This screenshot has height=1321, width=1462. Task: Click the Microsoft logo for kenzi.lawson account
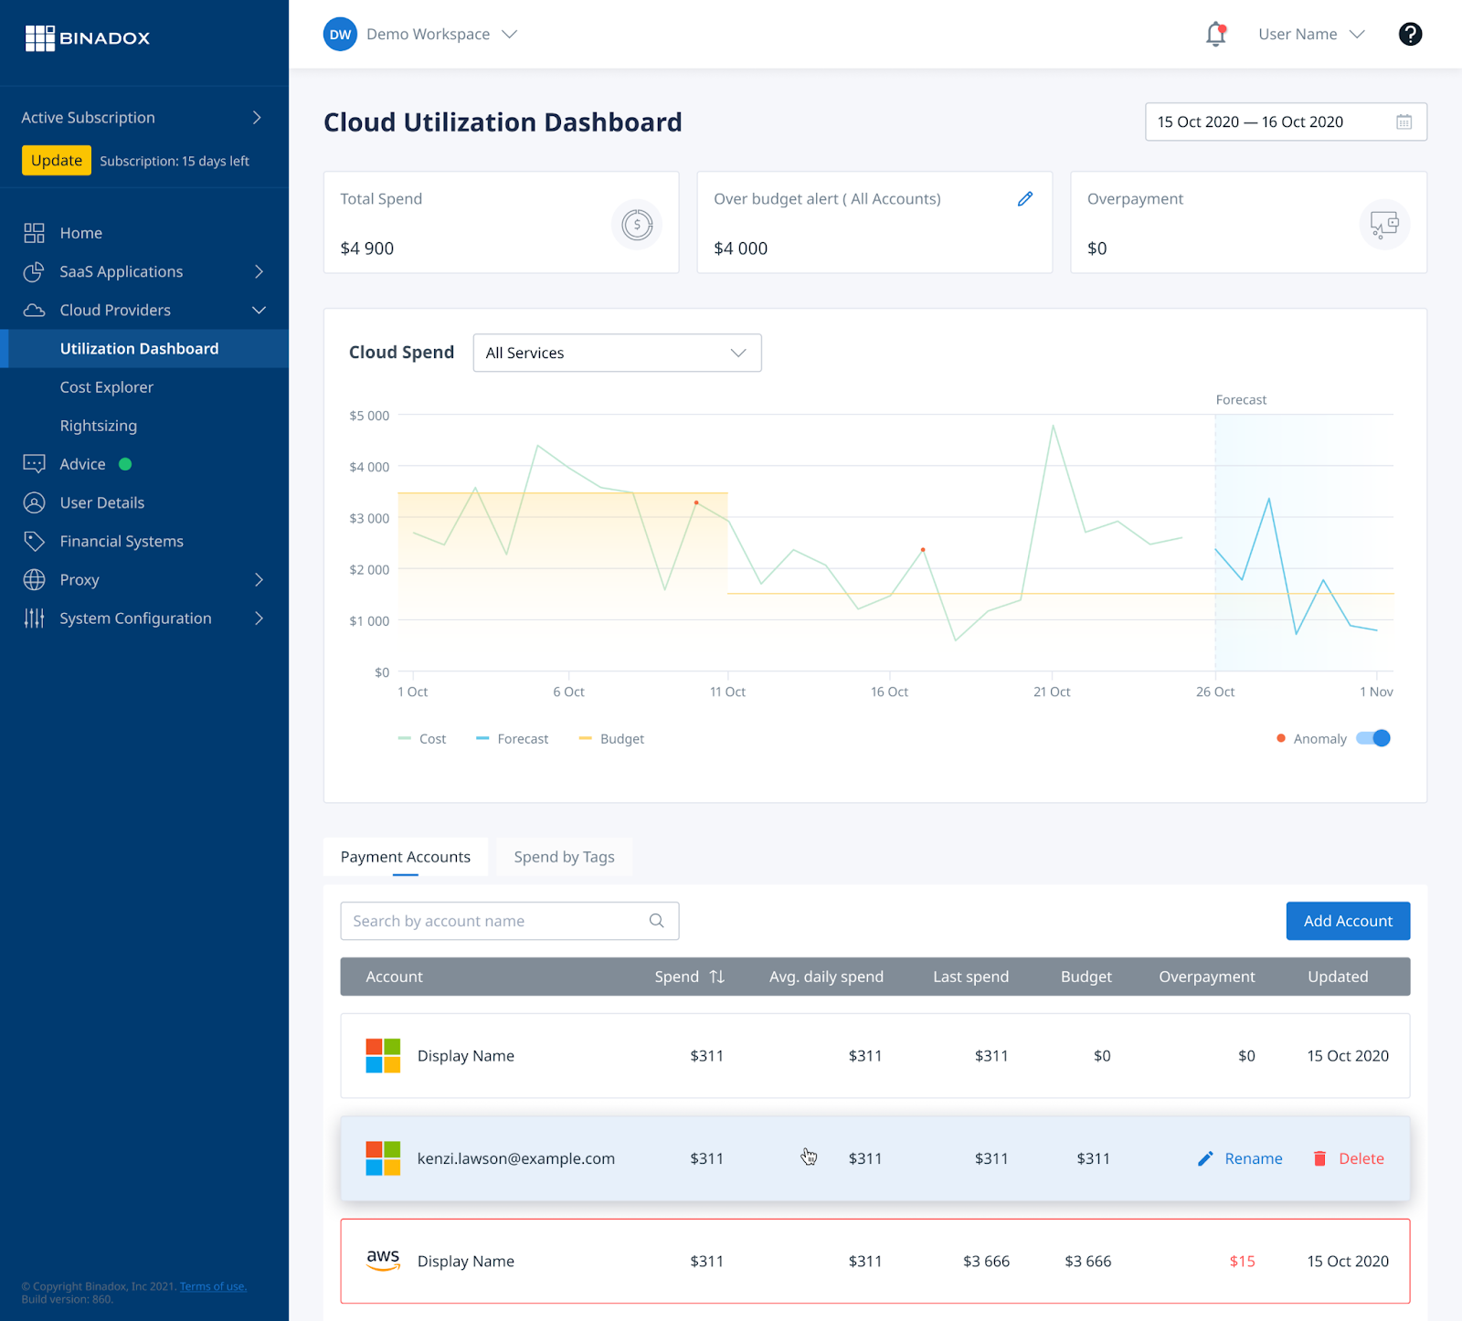pyautogui.click(x=383, y=1158)
